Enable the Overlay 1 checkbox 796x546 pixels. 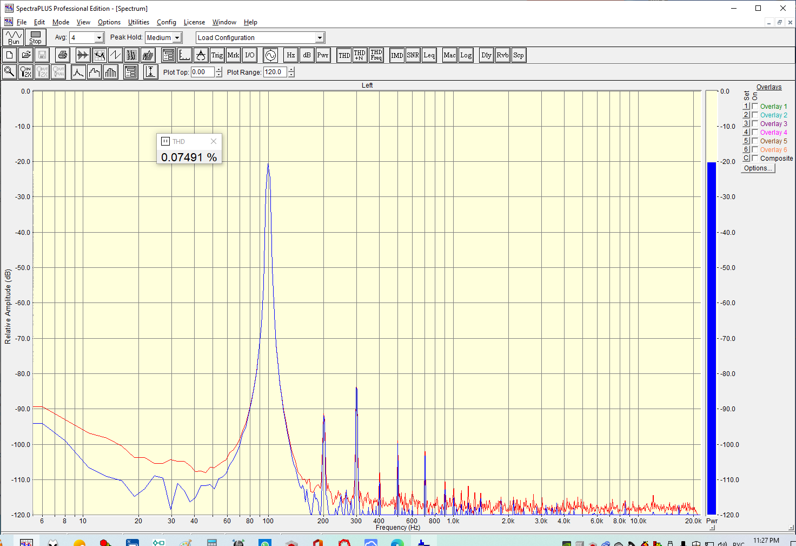pyautogui.click(x=755, y=107)
